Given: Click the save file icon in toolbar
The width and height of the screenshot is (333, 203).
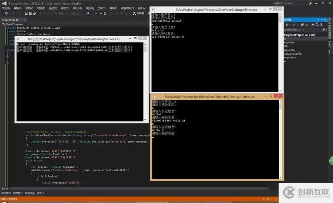Looking at the screenshot, I should pos(30,13).
